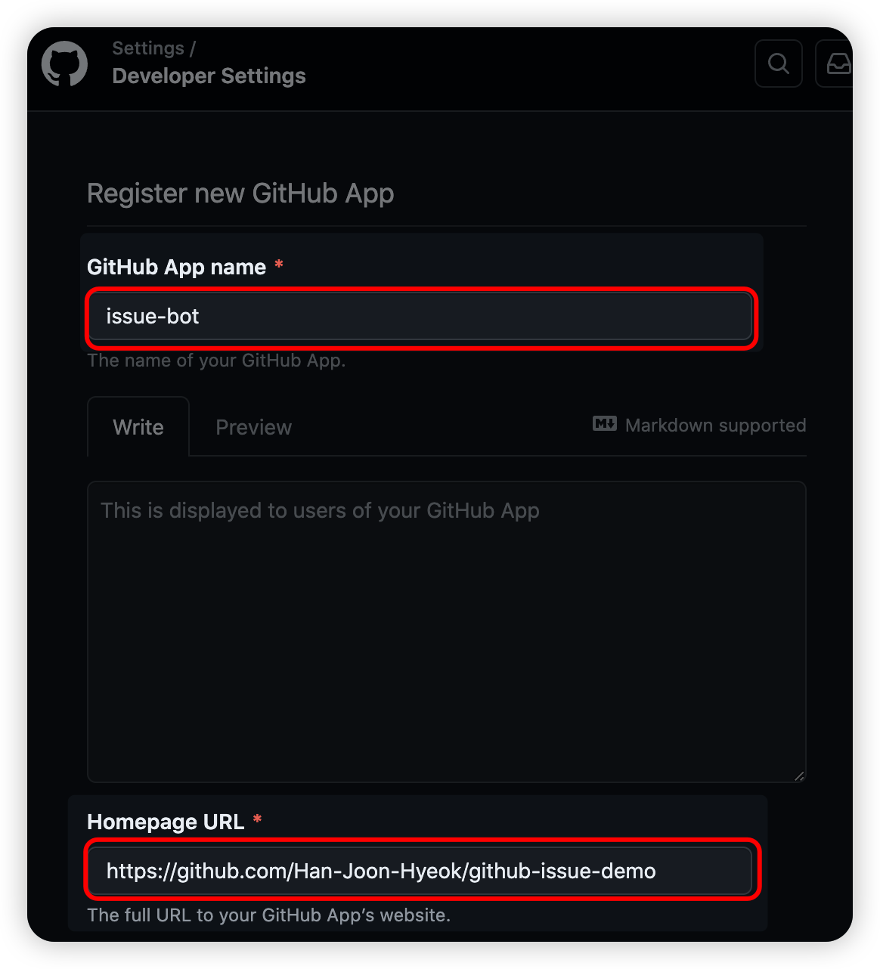The width and height of the screenshot is (880, 969).
Task: Click the GitHub Octocat logo
Action: coord(64,64)
